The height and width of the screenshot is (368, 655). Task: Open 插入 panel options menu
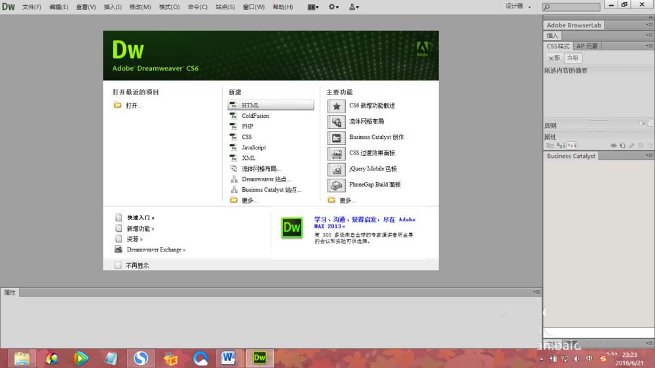pos(648,35)
